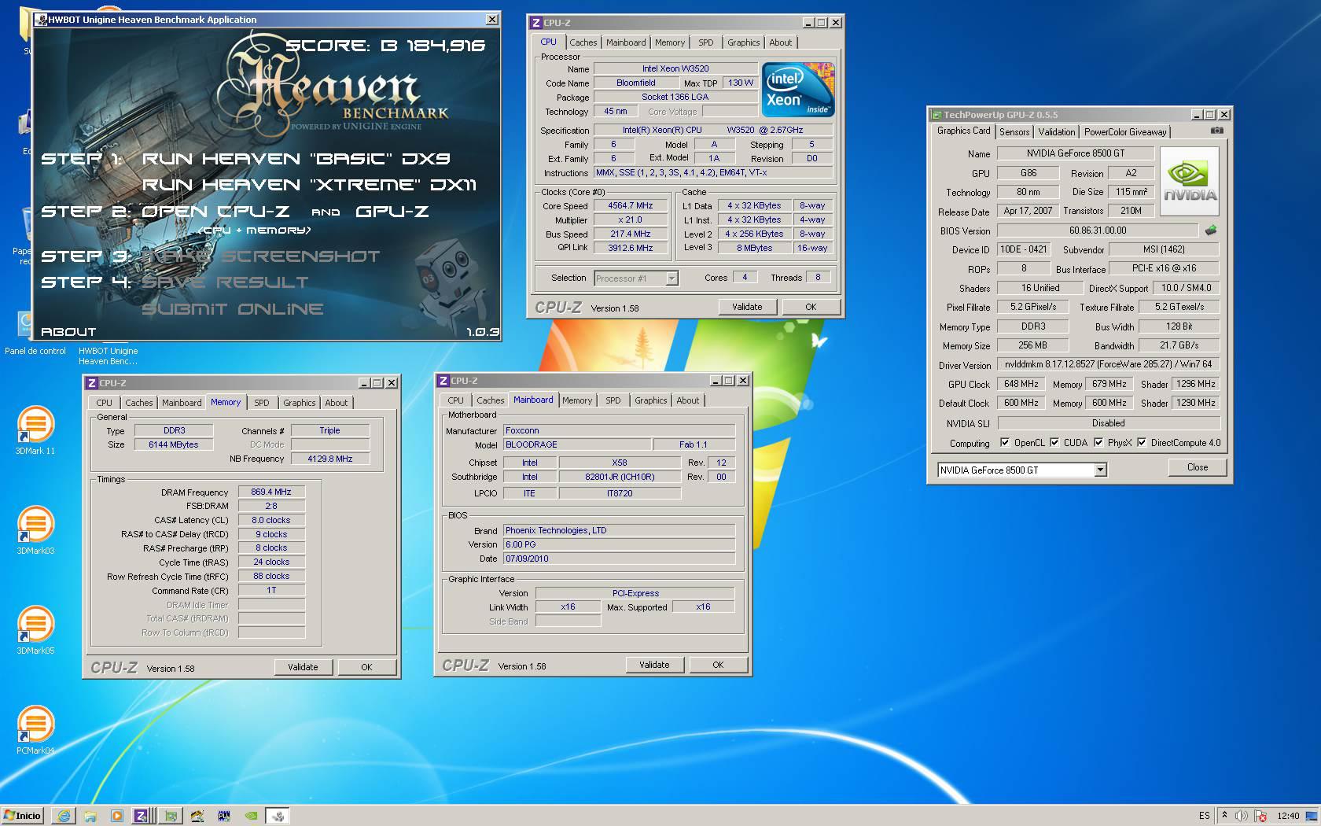Click the 12:40 taskbar clock
The height and width of the screenshot is (826, 1321).
tap(1288, 816)
